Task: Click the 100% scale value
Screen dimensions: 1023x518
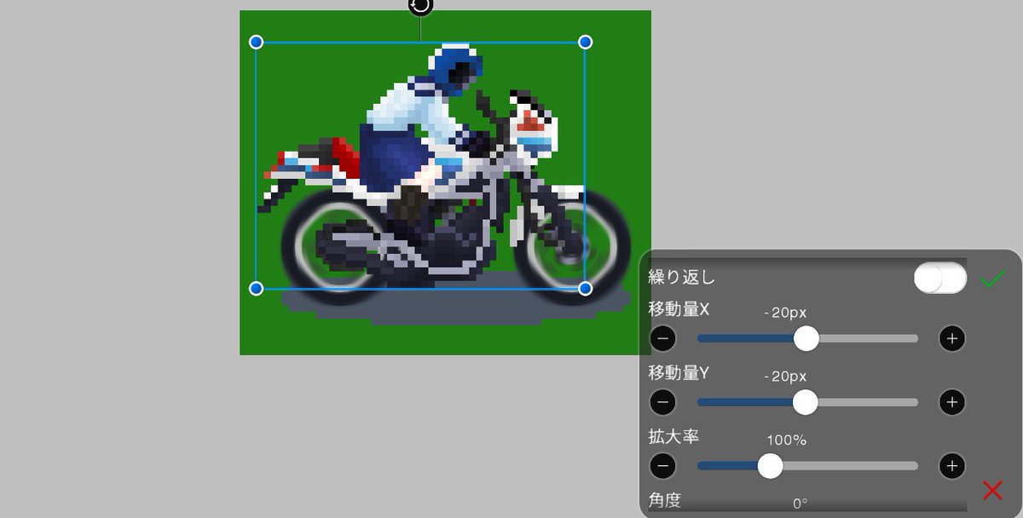Action: pos(787,440)
